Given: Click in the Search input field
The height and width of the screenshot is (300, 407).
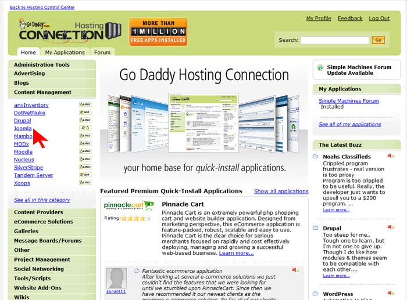Looking at the screenshot, I should pos(335,40).
